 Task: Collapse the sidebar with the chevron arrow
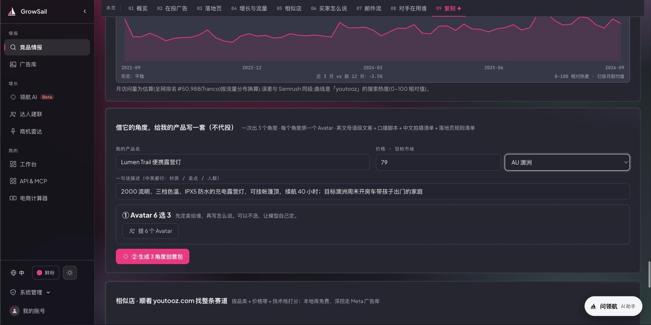tap(85, 11)
